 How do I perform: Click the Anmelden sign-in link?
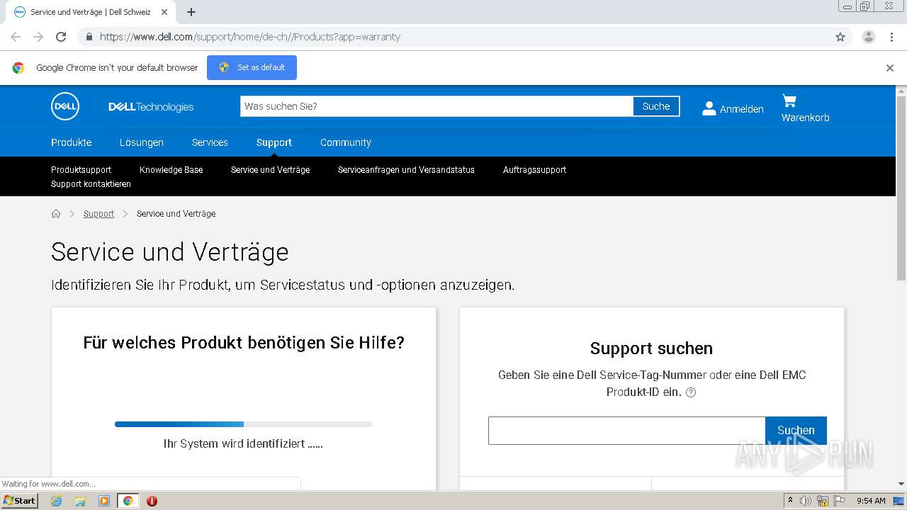click(x=742, y=109)
